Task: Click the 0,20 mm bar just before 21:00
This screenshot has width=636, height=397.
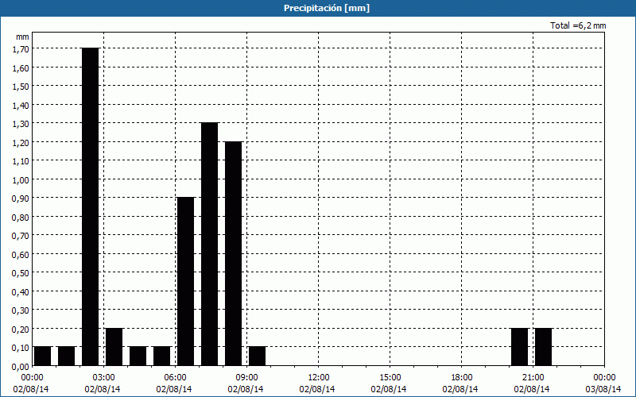Action: [520, 347]
